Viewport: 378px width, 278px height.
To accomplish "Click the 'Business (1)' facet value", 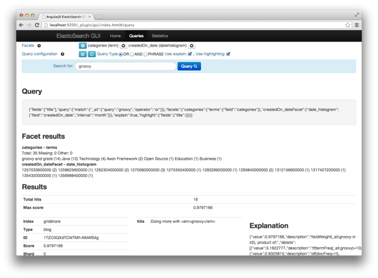I will coord(210,159).
